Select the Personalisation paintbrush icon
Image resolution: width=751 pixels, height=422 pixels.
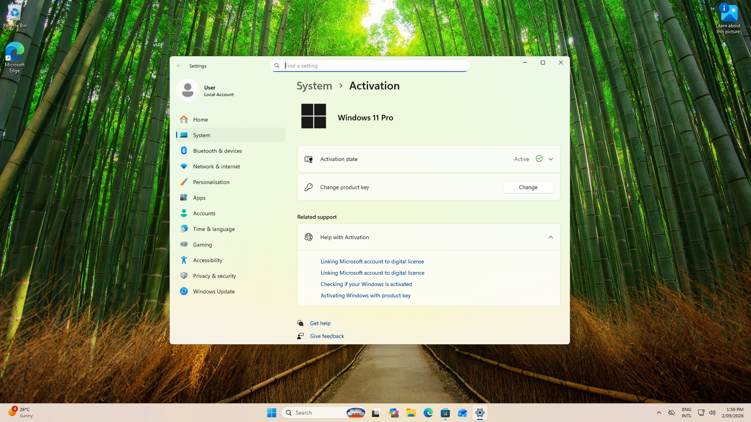pos(184,182)
